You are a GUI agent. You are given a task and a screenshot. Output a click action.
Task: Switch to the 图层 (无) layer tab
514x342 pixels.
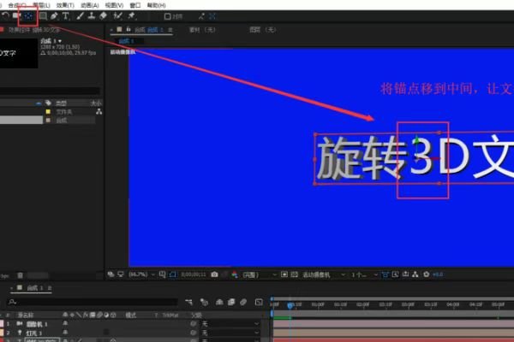(x=263, y=30)
